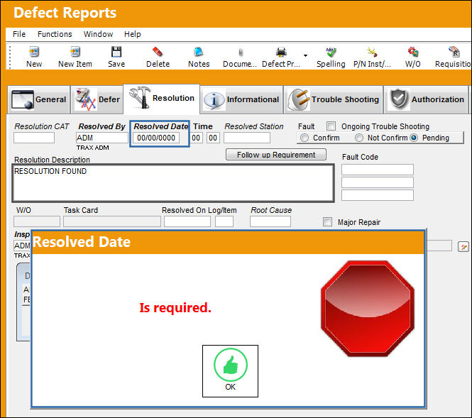Screen dimensions: 472x418
Task: Click the Resolved On Log field
Action: pos(187,221)
